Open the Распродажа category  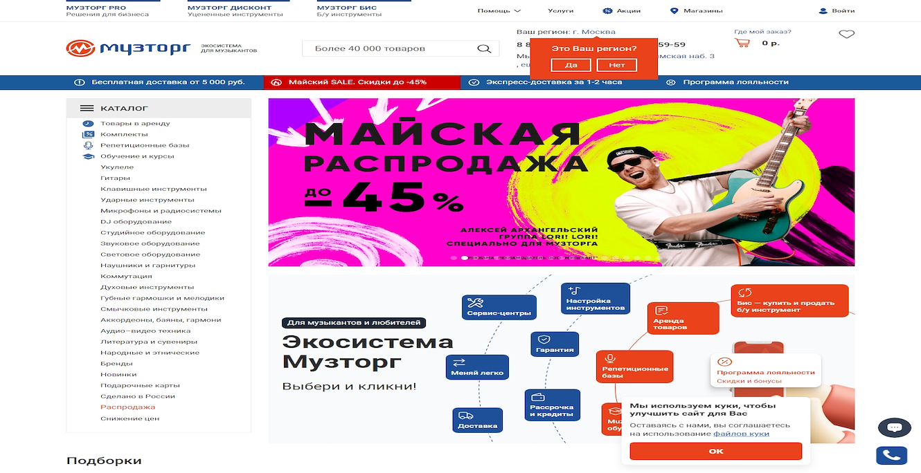[127, 407]
